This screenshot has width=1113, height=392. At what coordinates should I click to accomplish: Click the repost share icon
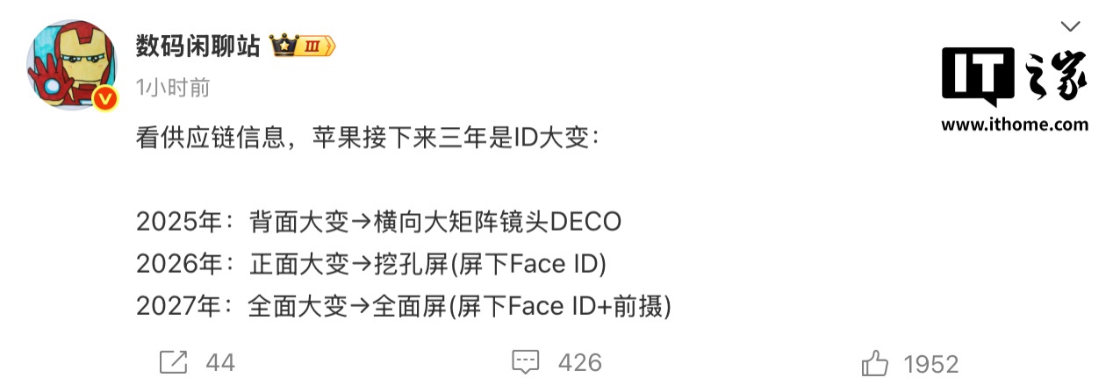point(173,362)
